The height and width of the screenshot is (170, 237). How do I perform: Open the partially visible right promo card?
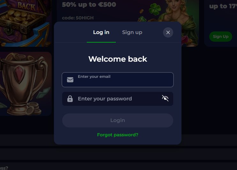(x=221, y=23)
